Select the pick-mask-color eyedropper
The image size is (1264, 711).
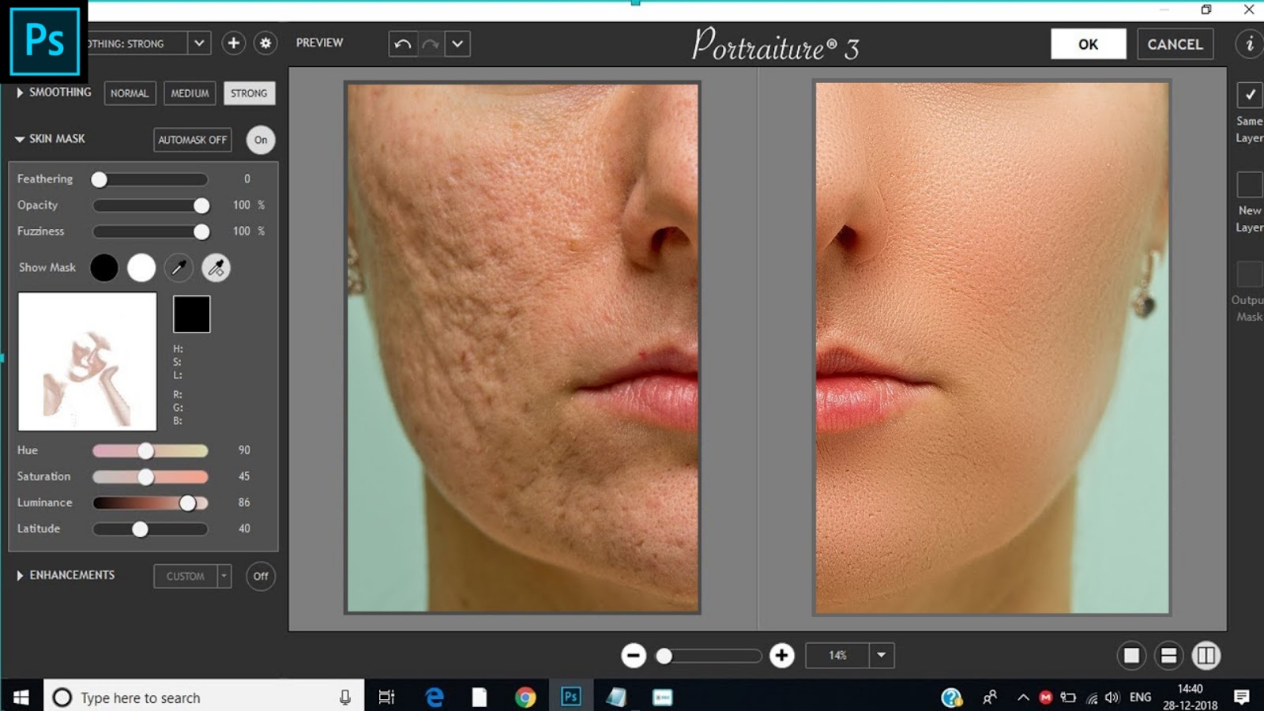coord(179,268)
